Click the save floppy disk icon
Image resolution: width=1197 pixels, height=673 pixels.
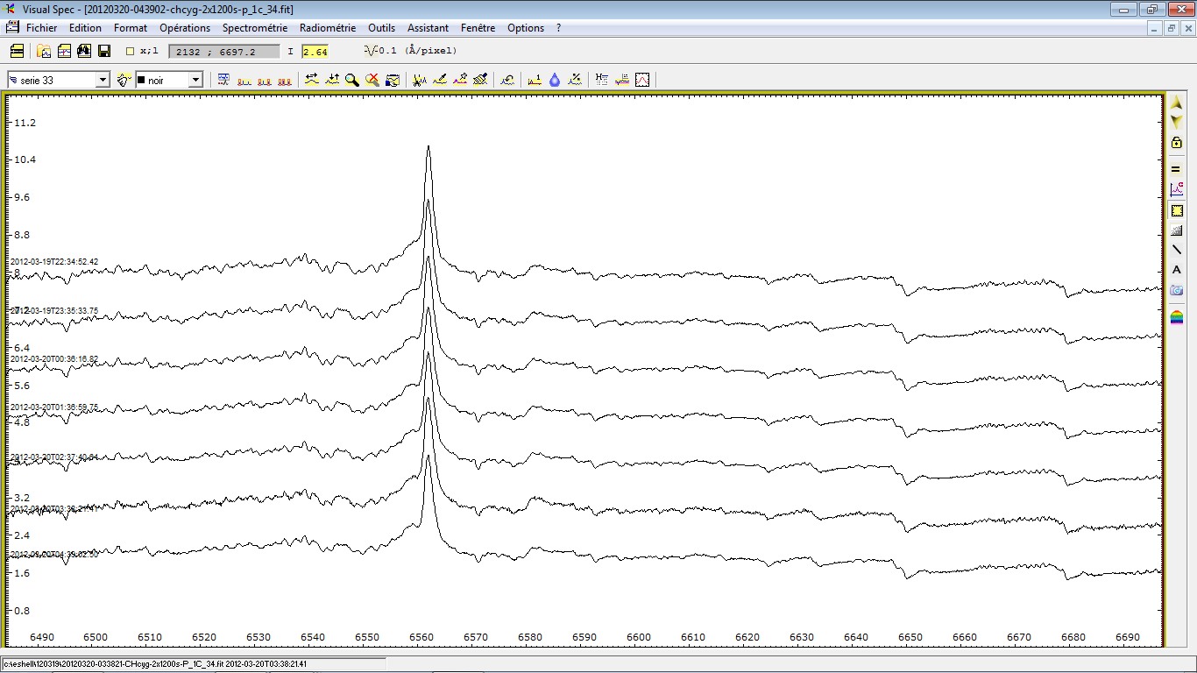pos(104,51)
